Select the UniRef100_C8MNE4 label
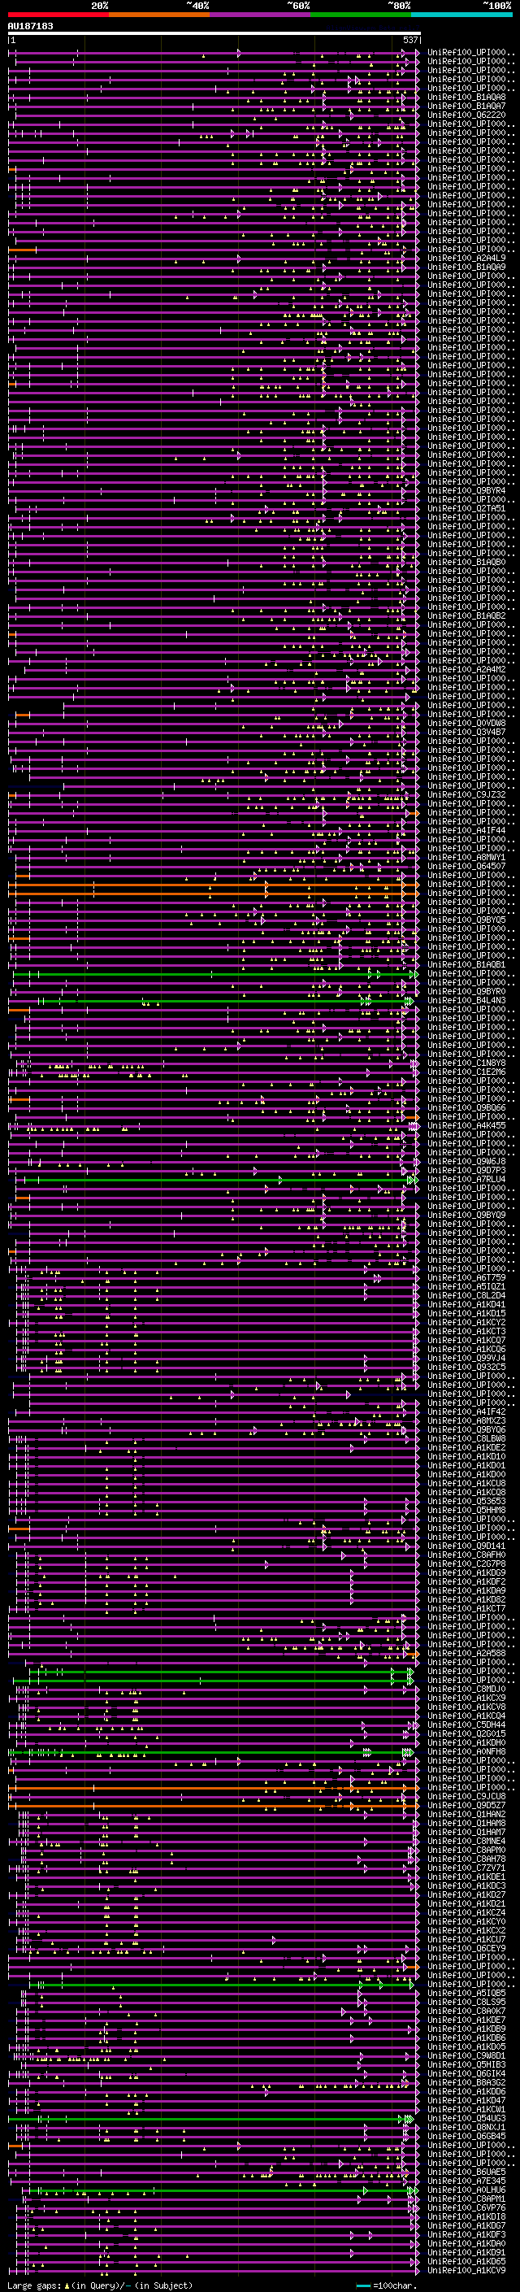The image size is (520, 2292). point(466,1841)
